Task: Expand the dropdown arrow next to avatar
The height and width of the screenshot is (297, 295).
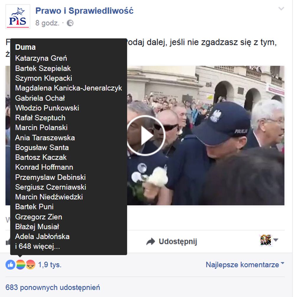Action: [x=276, y=240]
